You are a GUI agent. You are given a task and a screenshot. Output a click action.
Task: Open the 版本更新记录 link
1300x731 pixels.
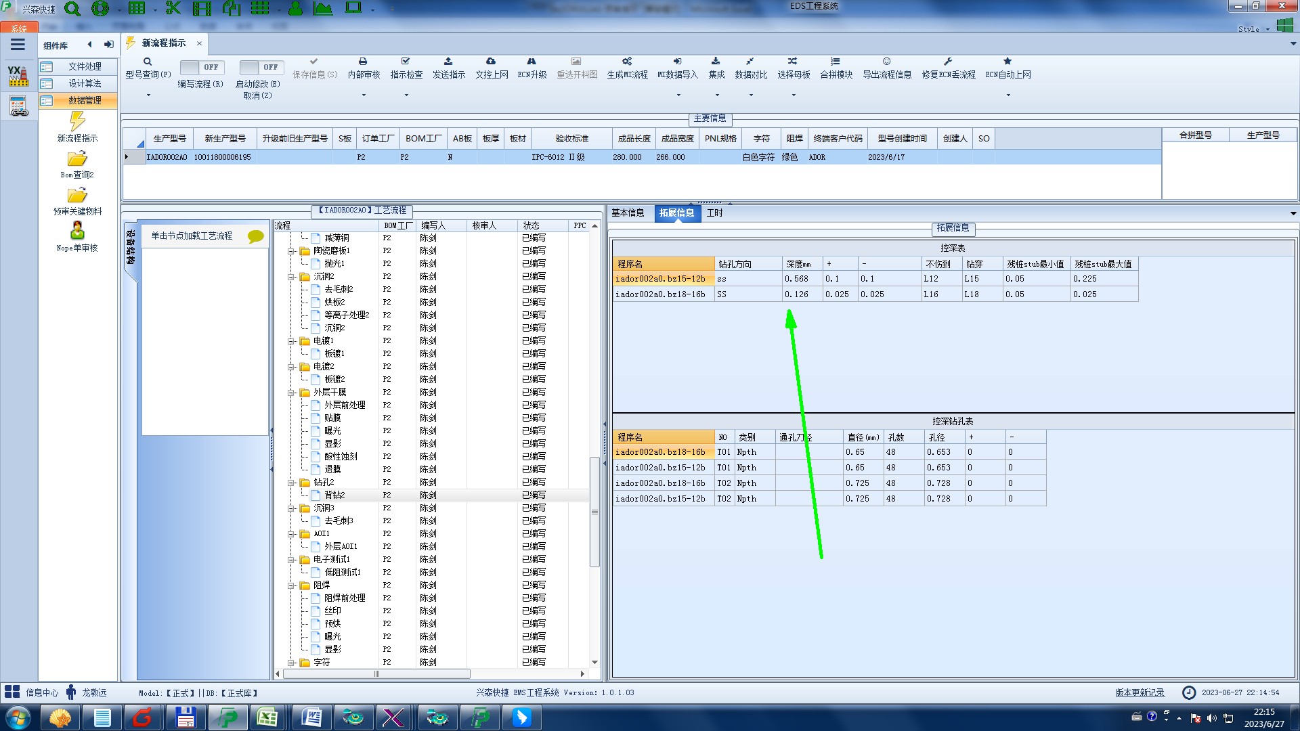[1140, 692]
